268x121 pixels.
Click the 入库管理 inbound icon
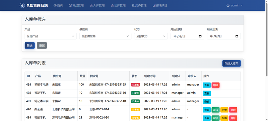tap(91, 6)
